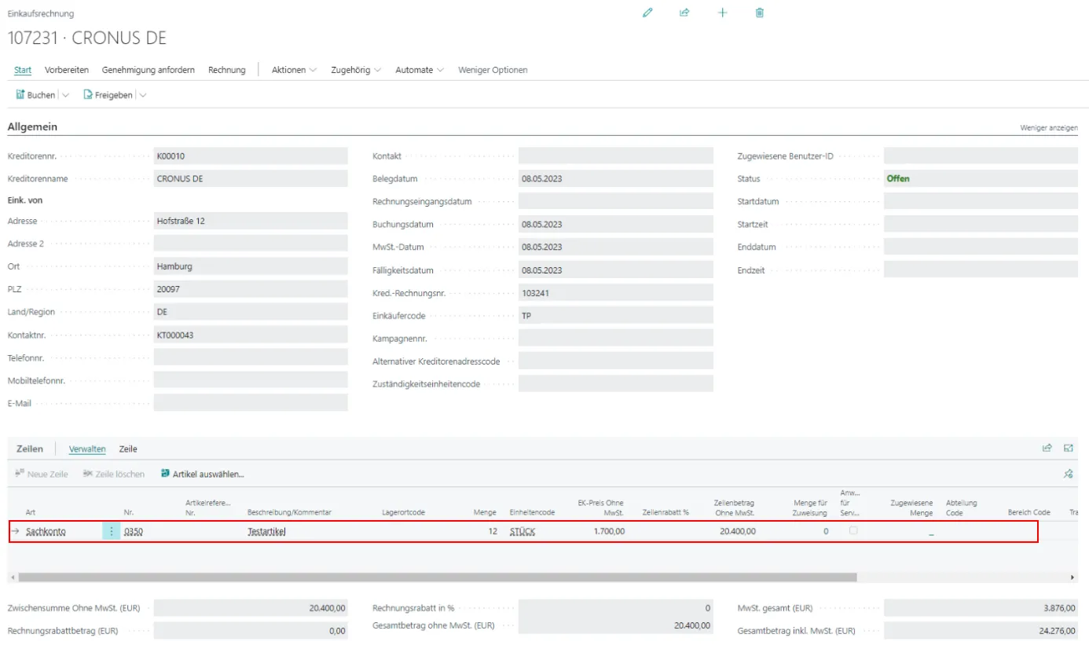Click the Lagerortcode column header
Image resolution: width=1089 pixels, height=656 pixels.
point(403,512)
